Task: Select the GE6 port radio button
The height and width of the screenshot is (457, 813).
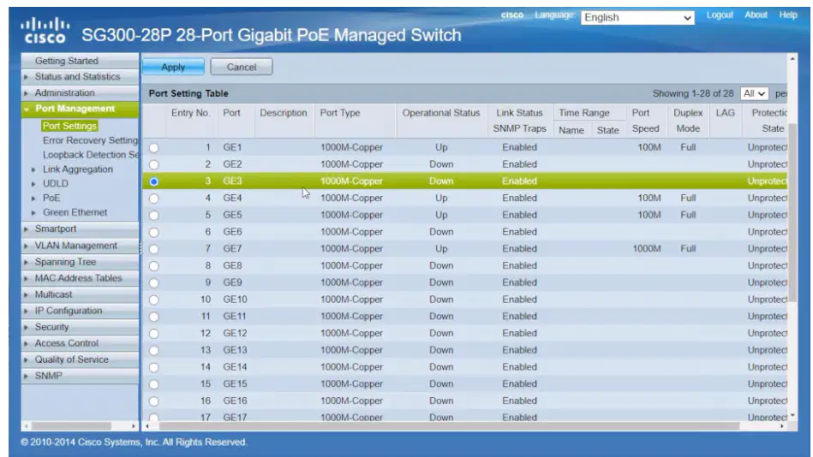Action: point(154,232)
